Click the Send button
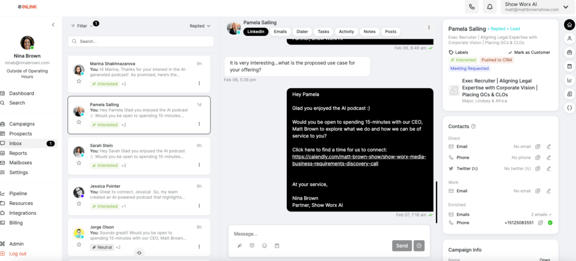 click(402, 246)
